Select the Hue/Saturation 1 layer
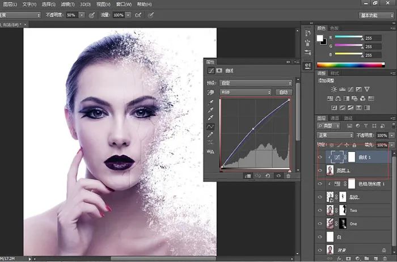 click(371, 184)
